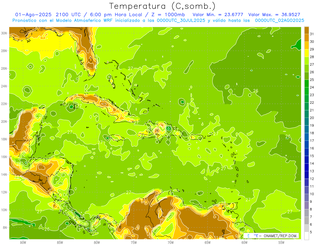
Task: Click the '10N' latitude axis label
Action: pyautogui.click(x=4, y=210)
